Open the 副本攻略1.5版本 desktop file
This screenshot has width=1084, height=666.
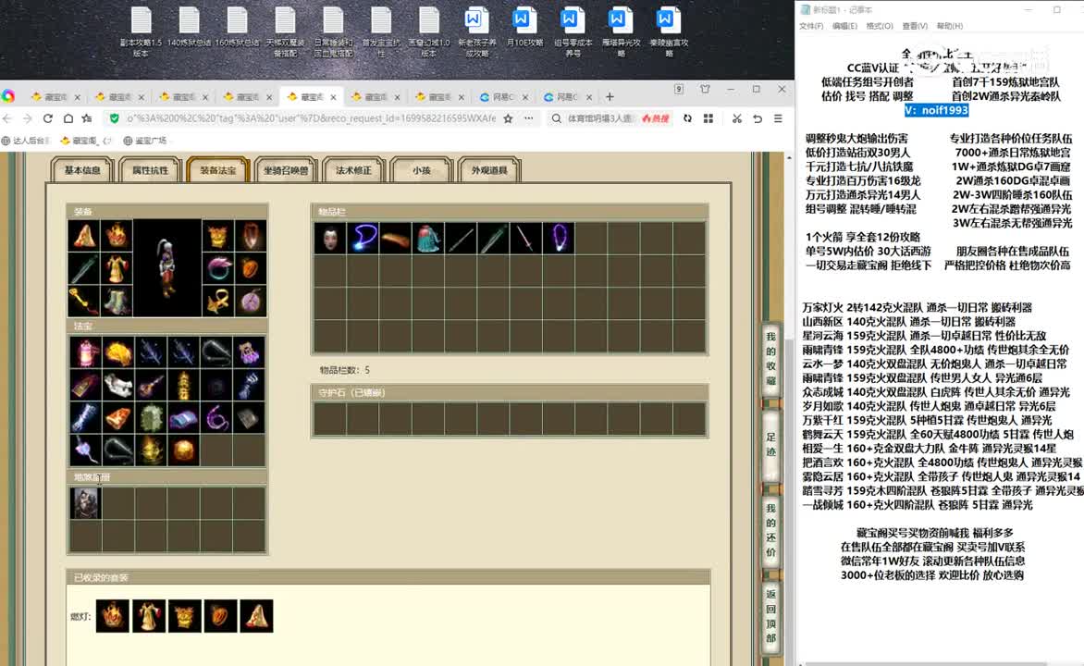click(141, 31)
